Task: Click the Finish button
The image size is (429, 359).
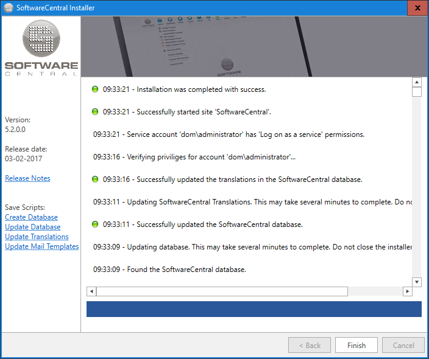Action: click(x=356, y=345)
